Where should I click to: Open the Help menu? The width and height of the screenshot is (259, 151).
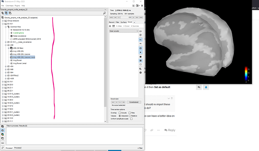tap(23, 6)
